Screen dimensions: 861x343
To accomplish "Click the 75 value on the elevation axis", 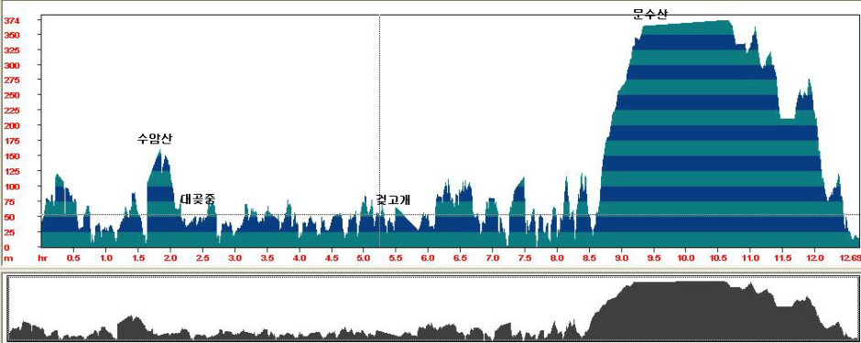I will point(9,201).
